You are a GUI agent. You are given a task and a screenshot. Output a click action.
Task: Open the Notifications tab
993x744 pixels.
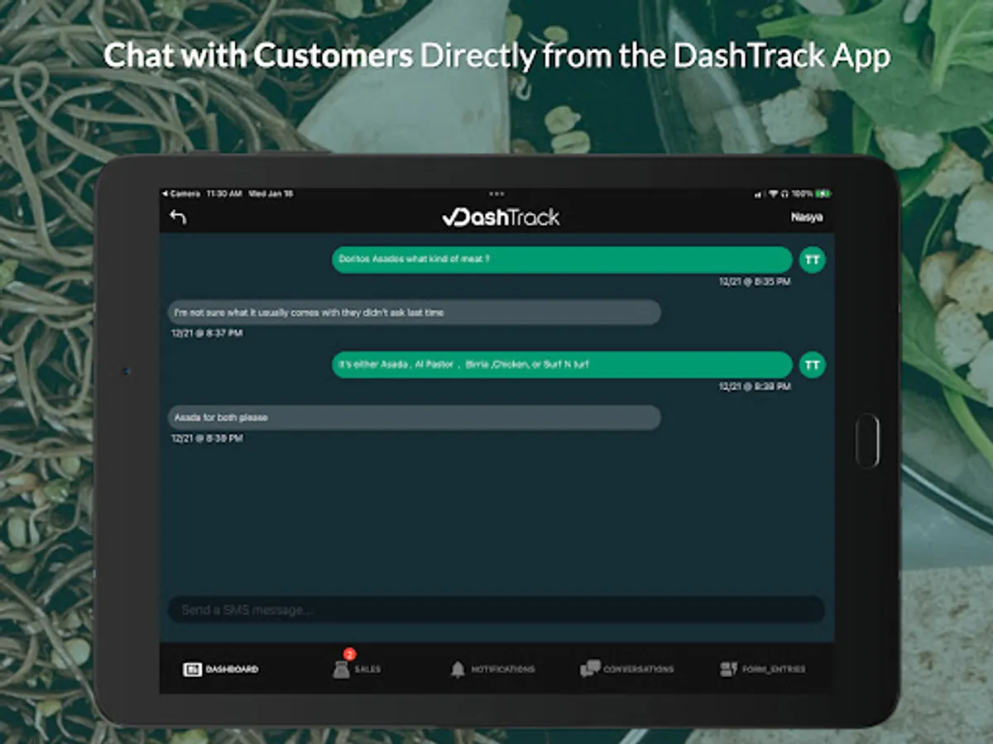point(492,669)
